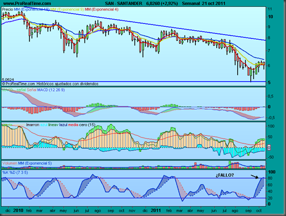Click the MACD axis value -0,5
The image size is (286, 216).
[271, 118]
